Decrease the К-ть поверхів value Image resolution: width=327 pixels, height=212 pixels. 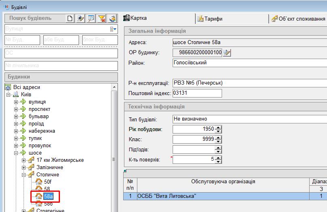tap(218, 161)
